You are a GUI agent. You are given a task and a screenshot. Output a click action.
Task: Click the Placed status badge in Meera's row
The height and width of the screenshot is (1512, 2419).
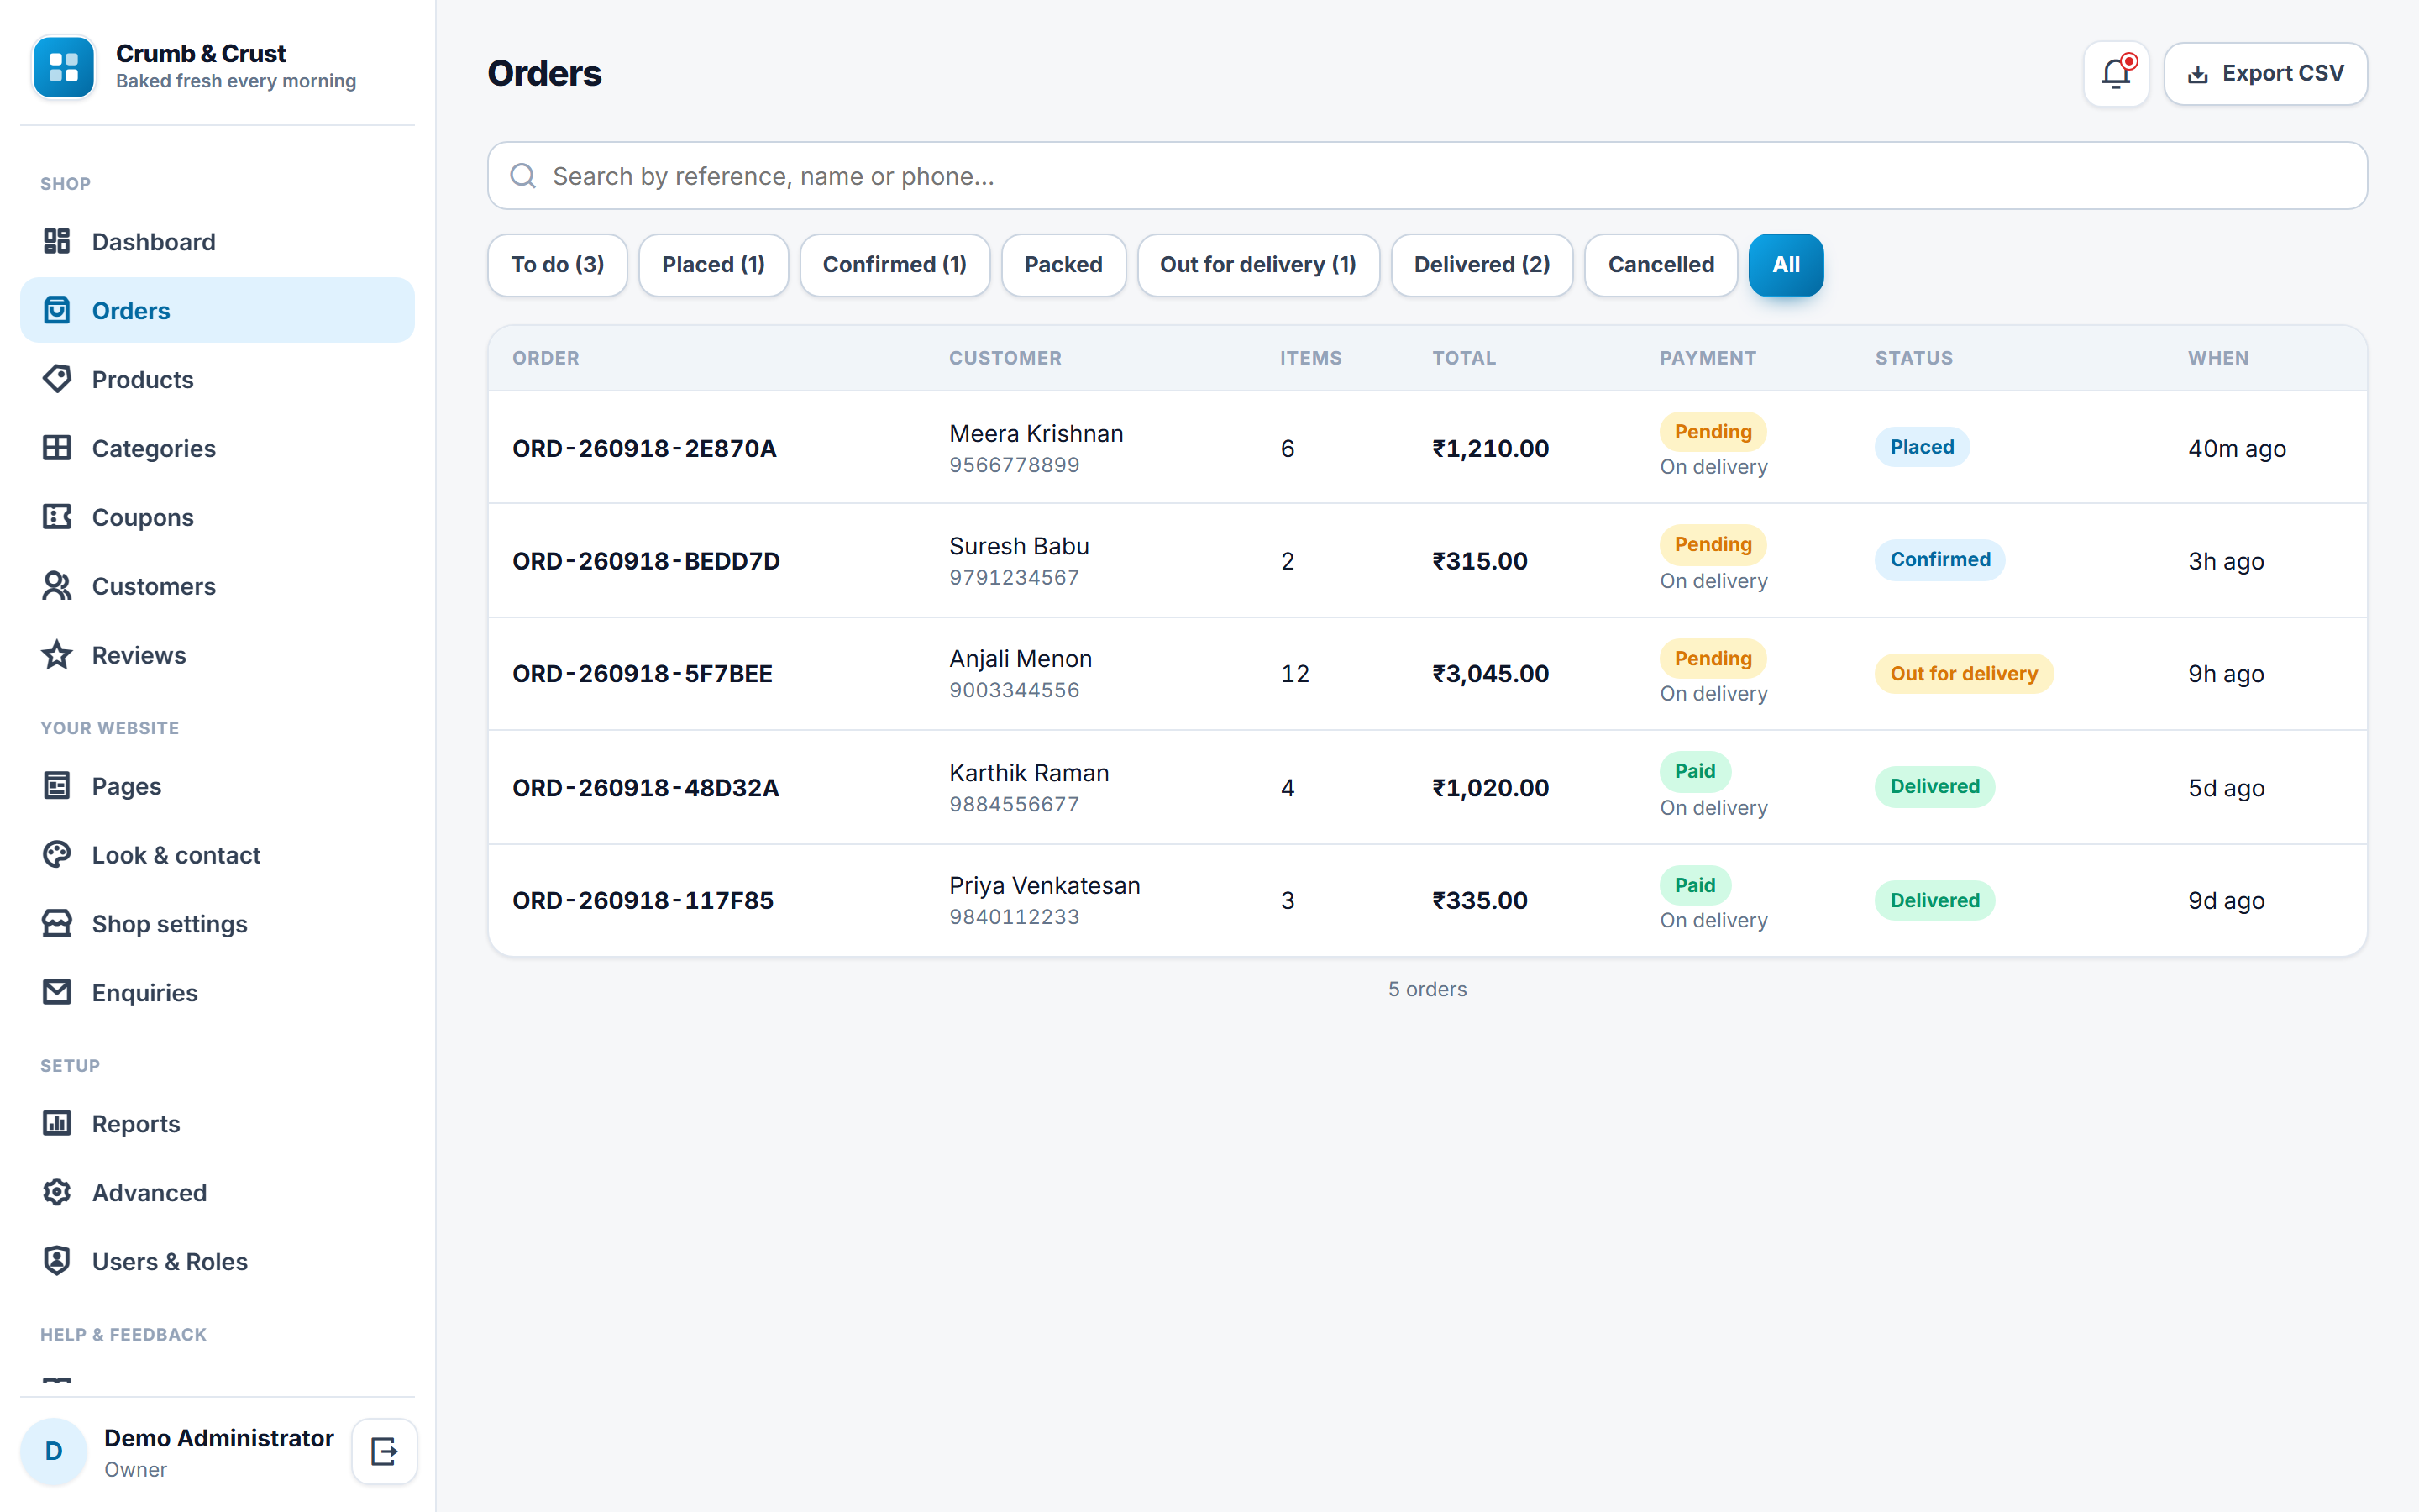(1923, 447)
